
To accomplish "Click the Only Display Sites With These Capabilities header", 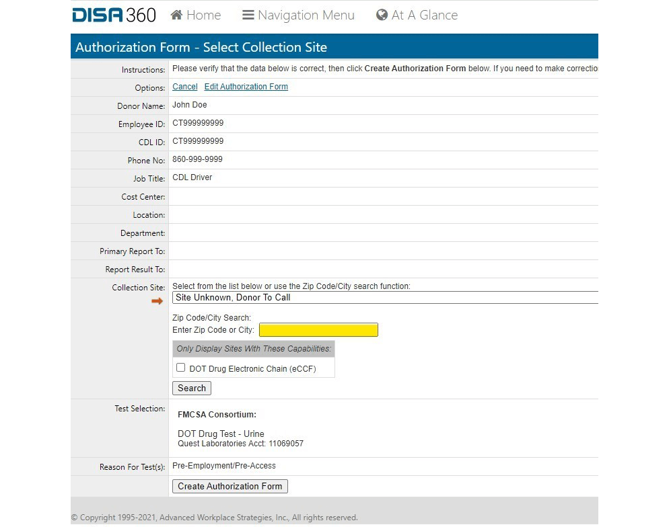I will pyautogui.click(x=253, y=349).
